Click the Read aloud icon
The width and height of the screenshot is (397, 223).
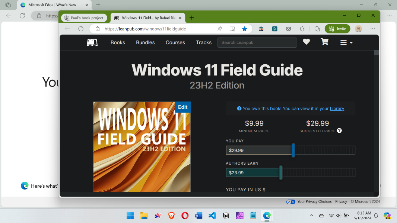pos(220,29)
